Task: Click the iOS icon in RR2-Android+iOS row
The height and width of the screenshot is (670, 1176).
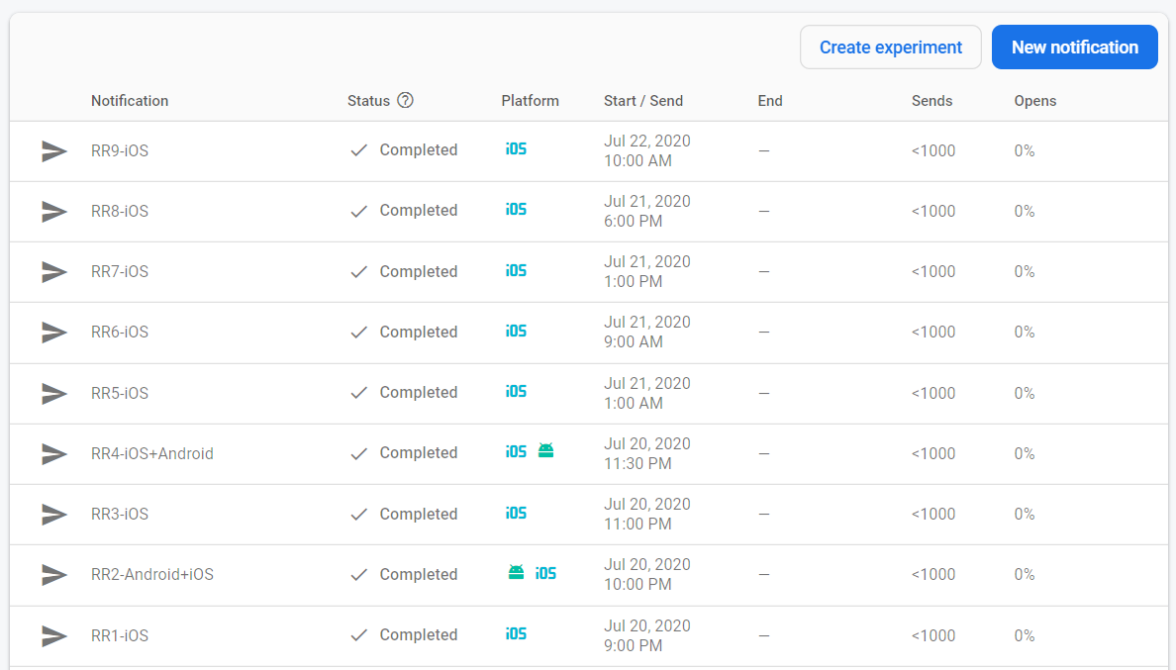Action: pos(546,573)
